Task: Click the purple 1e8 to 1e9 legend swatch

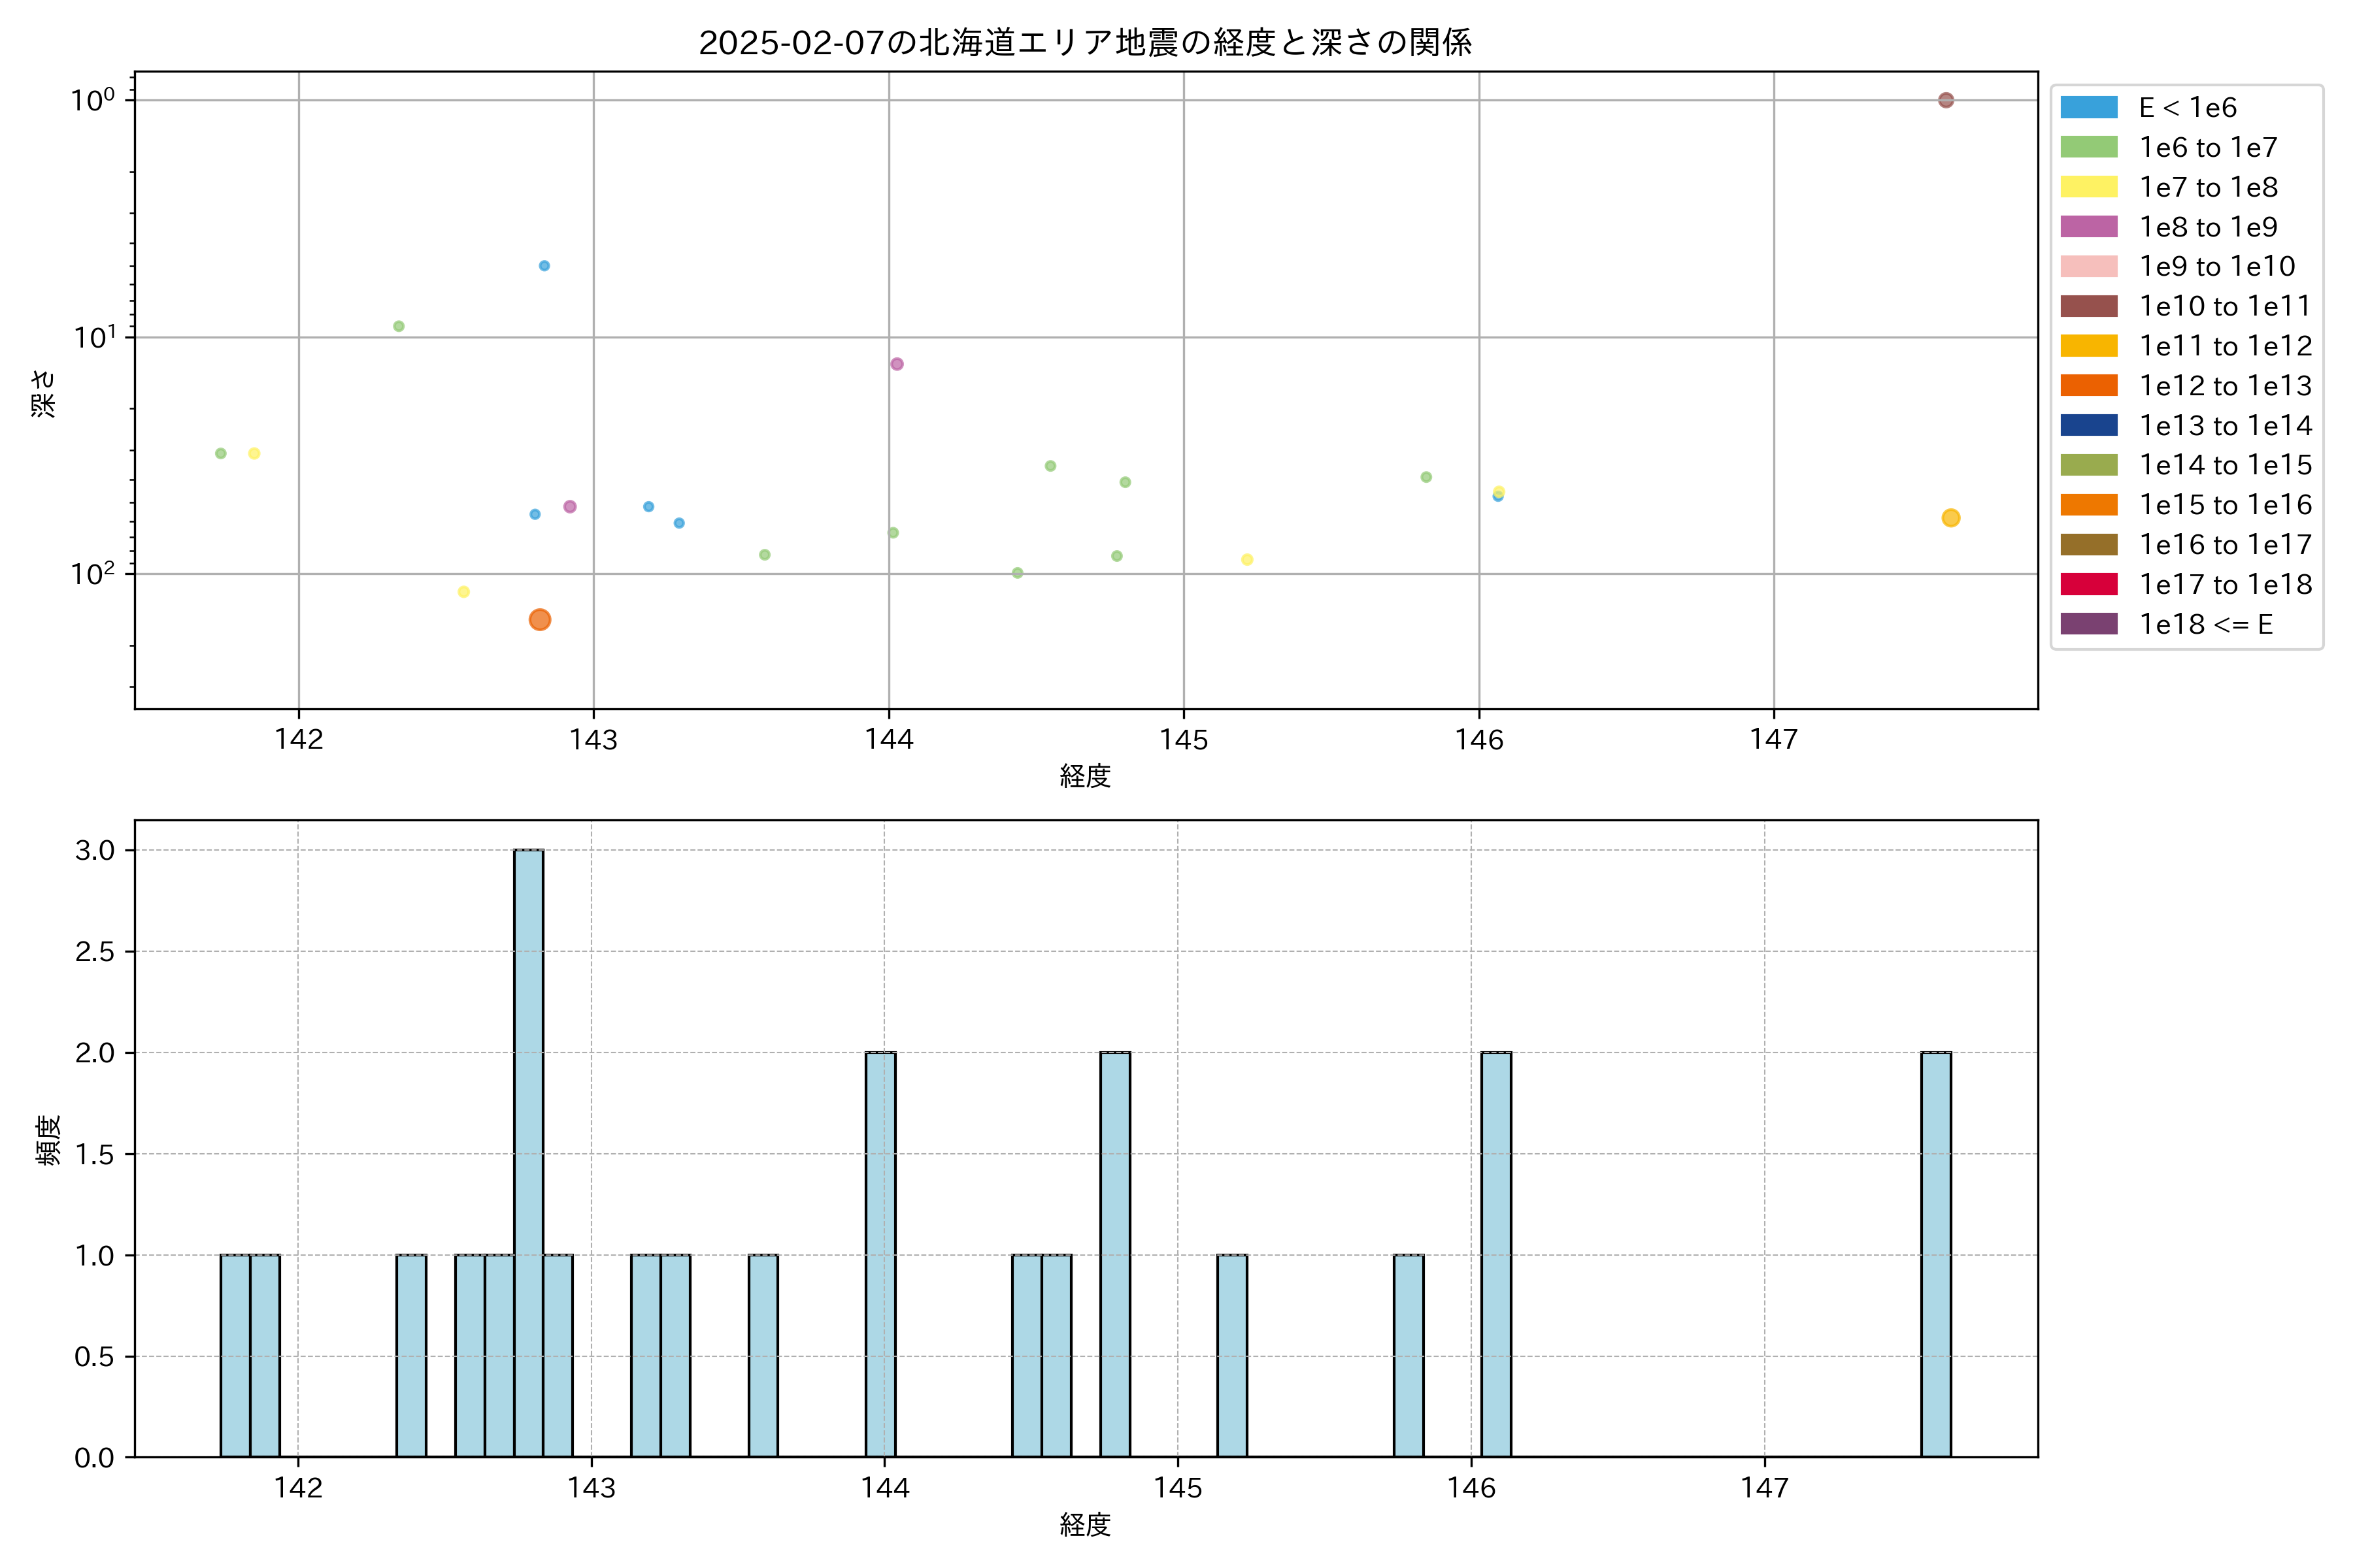Action: 2088,227
